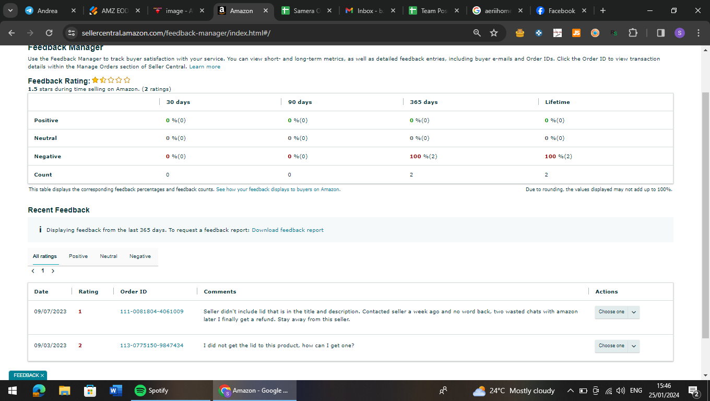Filter recent feedback by Neutral

109,256
